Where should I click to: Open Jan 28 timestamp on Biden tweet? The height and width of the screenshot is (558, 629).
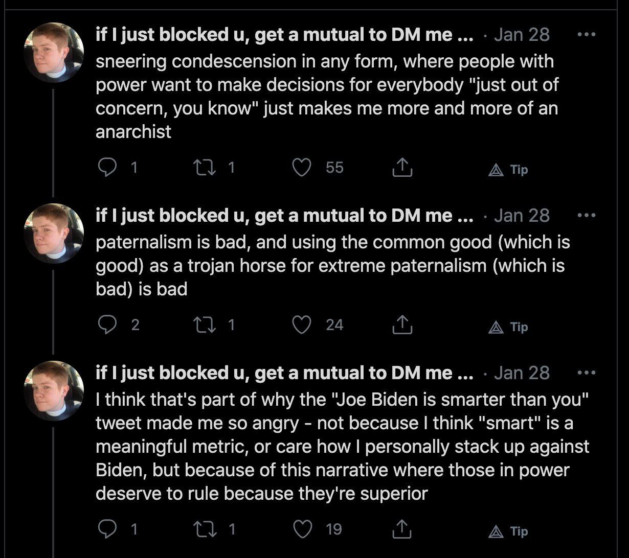[x=522, y=373]
